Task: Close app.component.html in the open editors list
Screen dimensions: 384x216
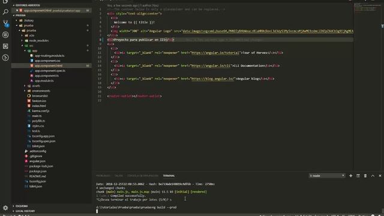Action: point(17,11)
